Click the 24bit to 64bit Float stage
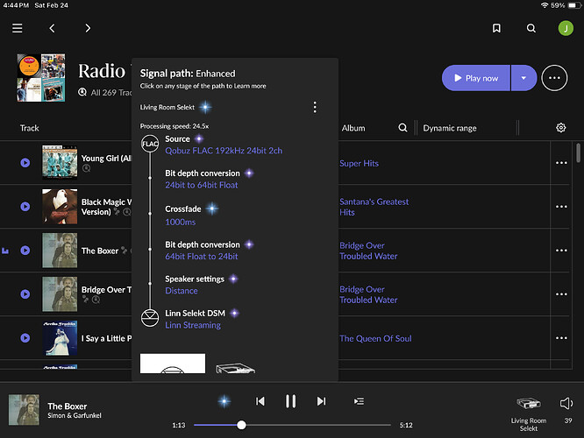 tap(201, 185)
